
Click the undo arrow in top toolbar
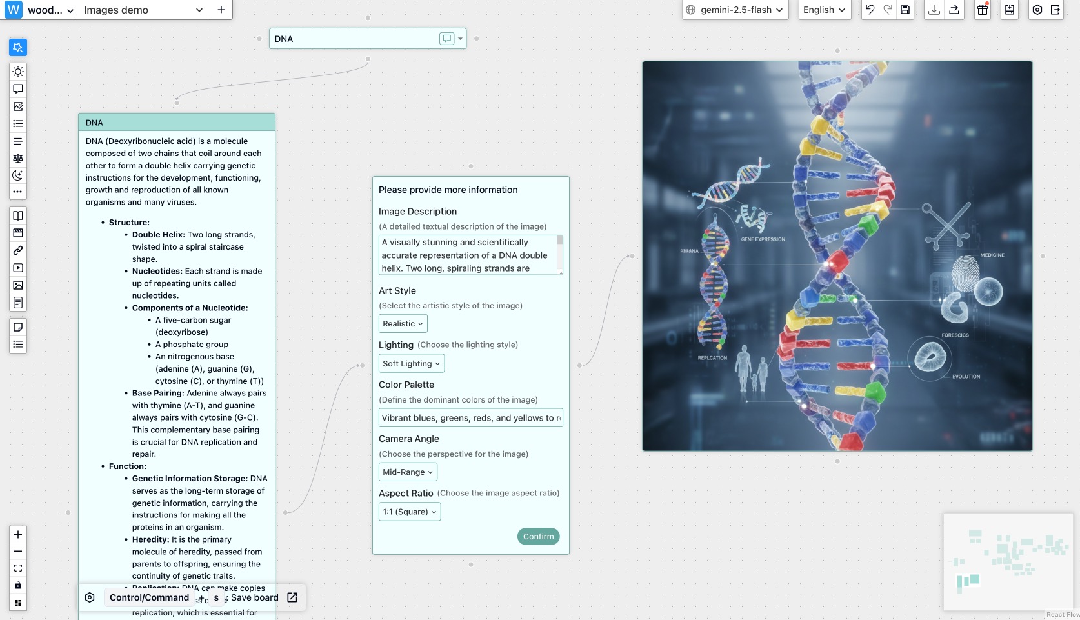tap(870, 10)
